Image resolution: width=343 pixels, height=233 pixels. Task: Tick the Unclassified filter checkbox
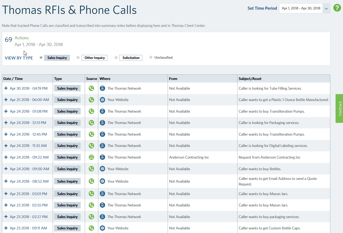151,57
